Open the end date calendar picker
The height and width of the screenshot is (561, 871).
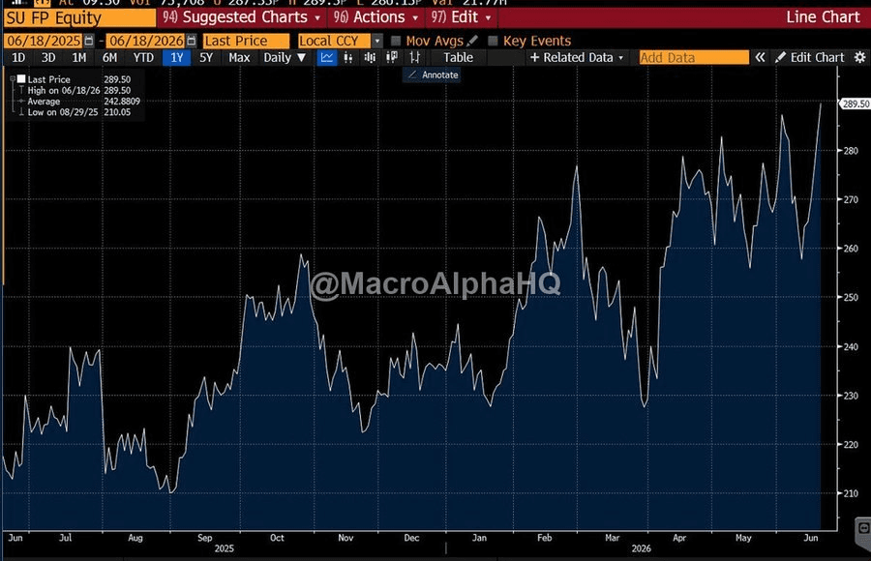(x=191, y=41)
